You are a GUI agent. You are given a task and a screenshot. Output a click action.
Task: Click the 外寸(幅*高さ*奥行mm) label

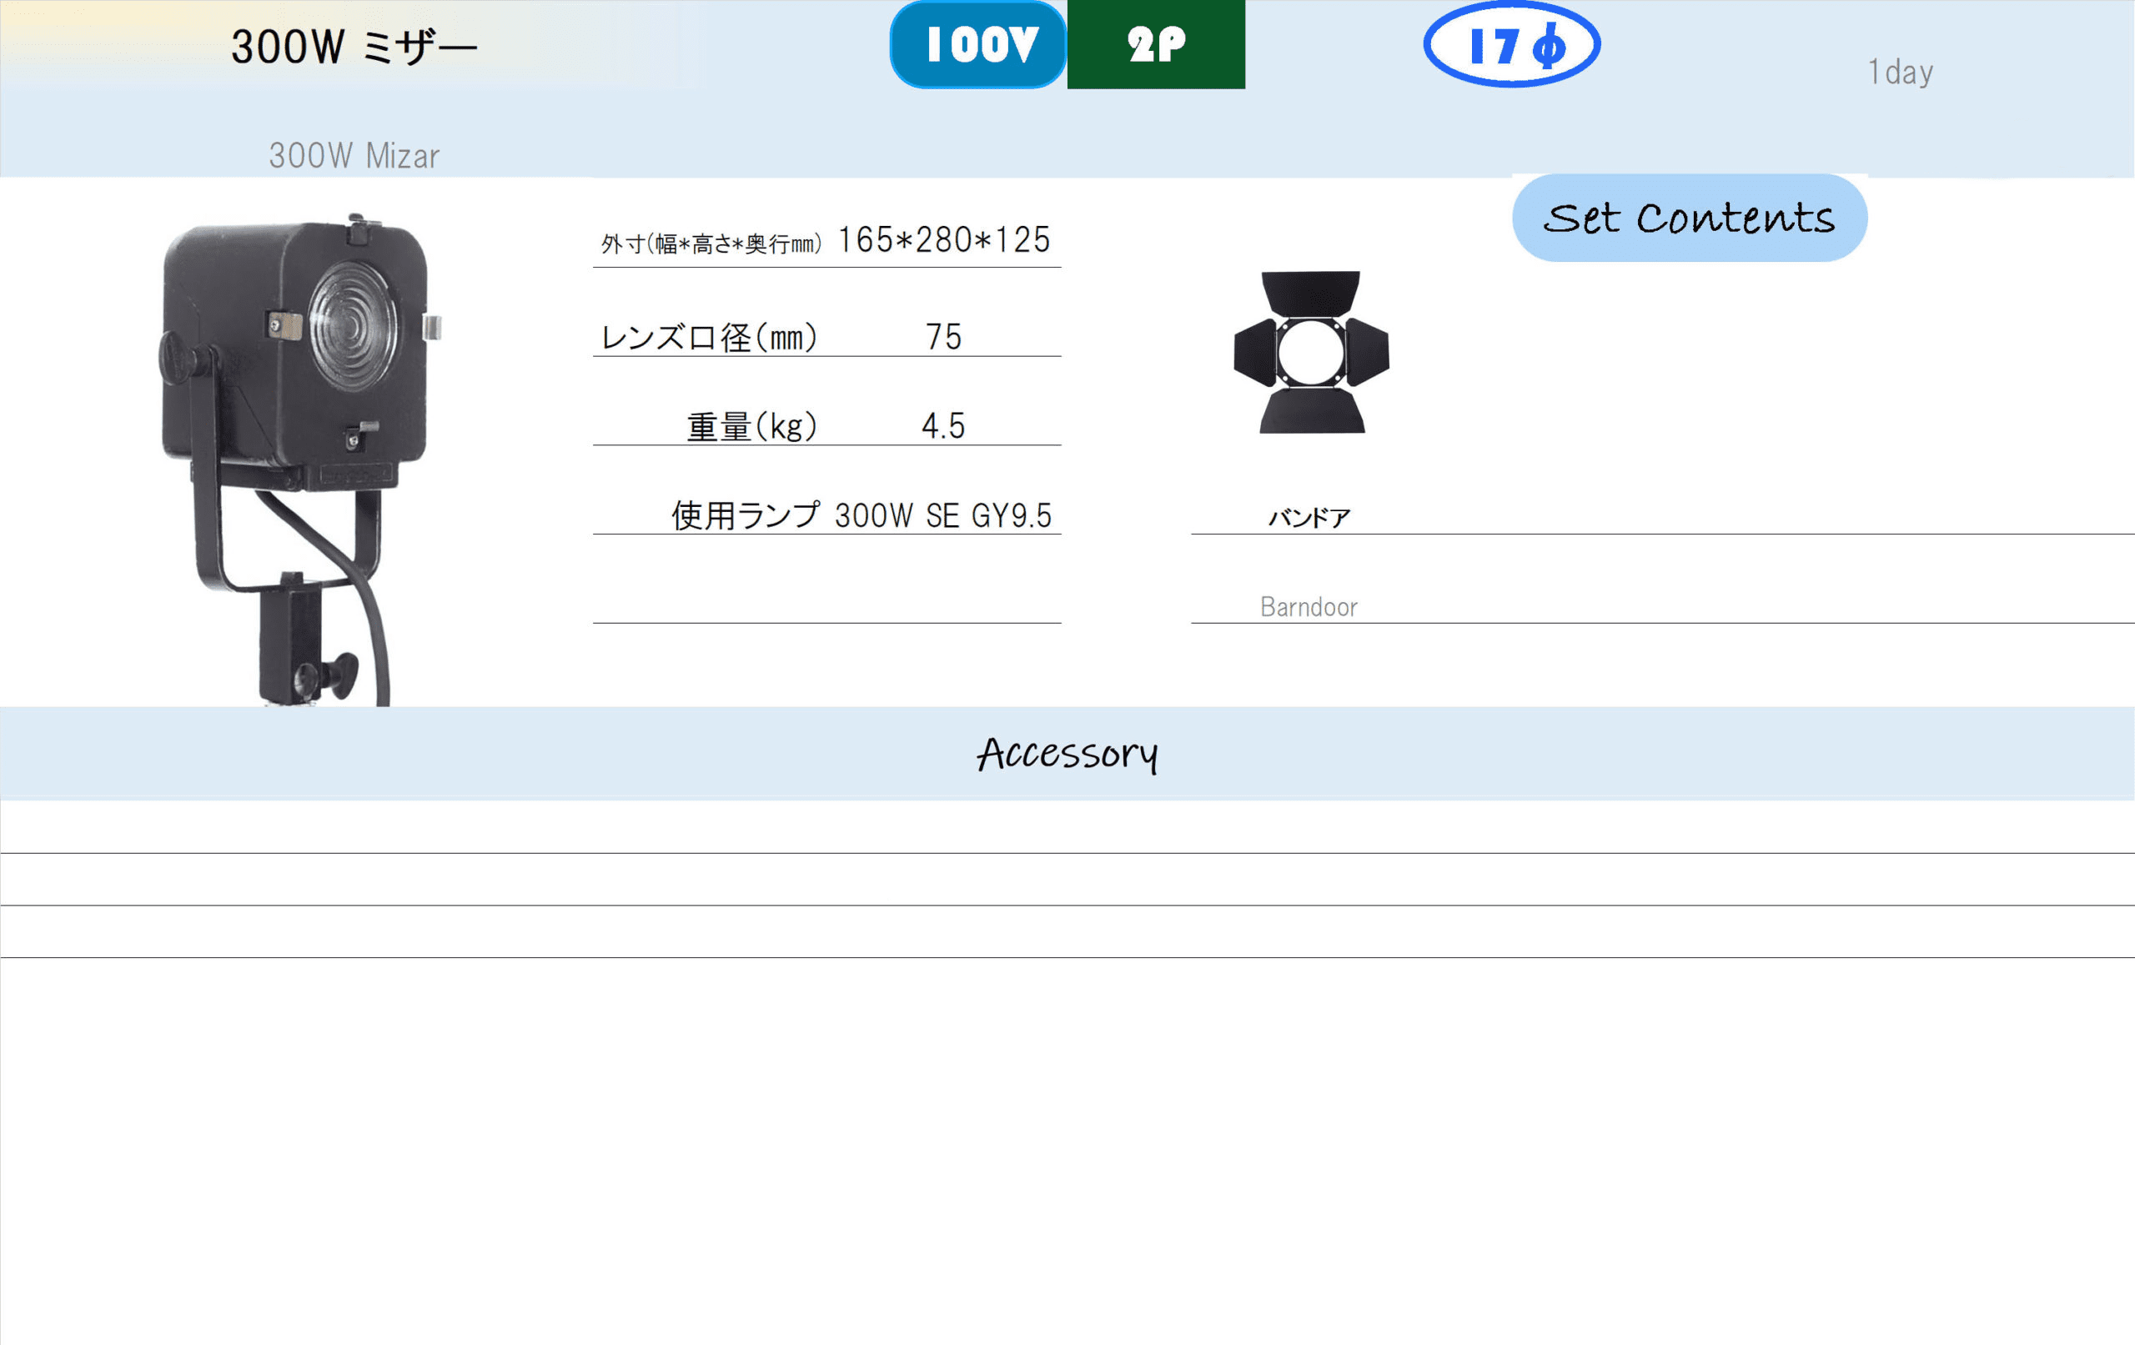click(711, 243)
